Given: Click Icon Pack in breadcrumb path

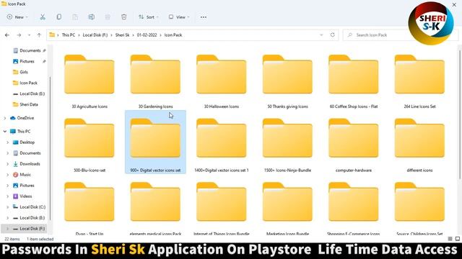Looking at the screenshot, I should click(x=173, y=35).
